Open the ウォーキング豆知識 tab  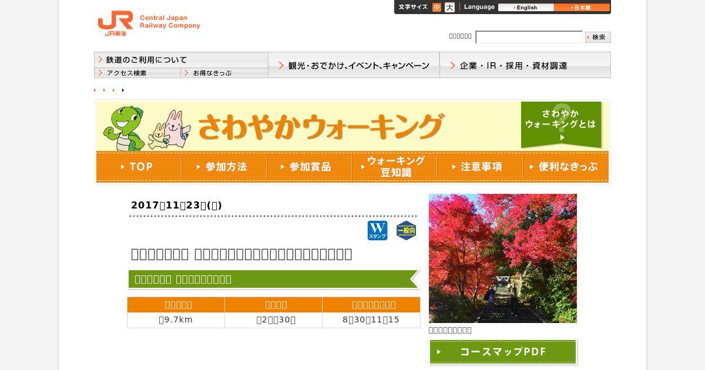coord(394,167)
